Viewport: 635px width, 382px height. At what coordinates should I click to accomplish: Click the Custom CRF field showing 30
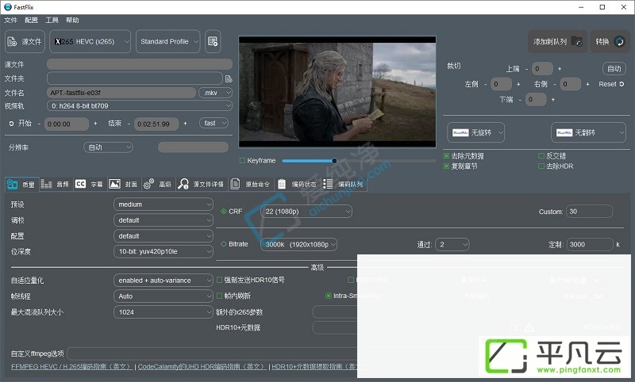[x=590, y=212]
